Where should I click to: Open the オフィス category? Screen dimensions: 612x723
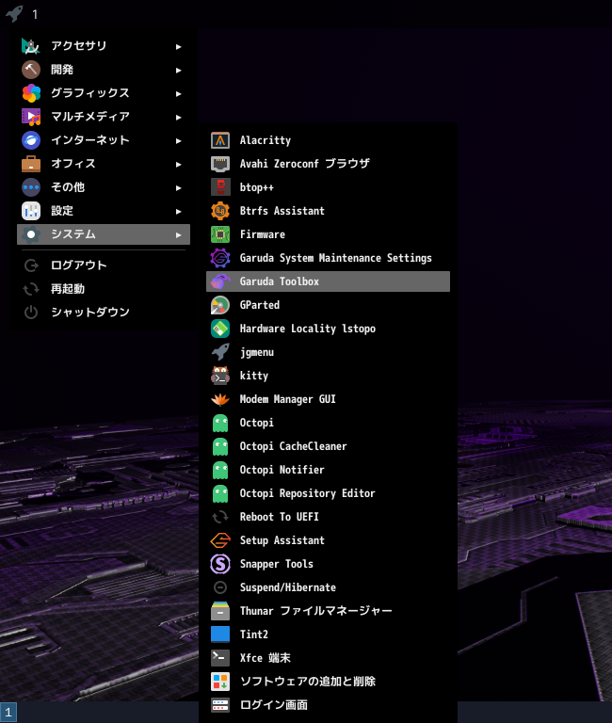104,163
